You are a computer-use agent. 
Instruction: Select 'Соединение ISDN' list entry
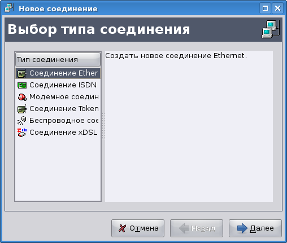point(58,85)
